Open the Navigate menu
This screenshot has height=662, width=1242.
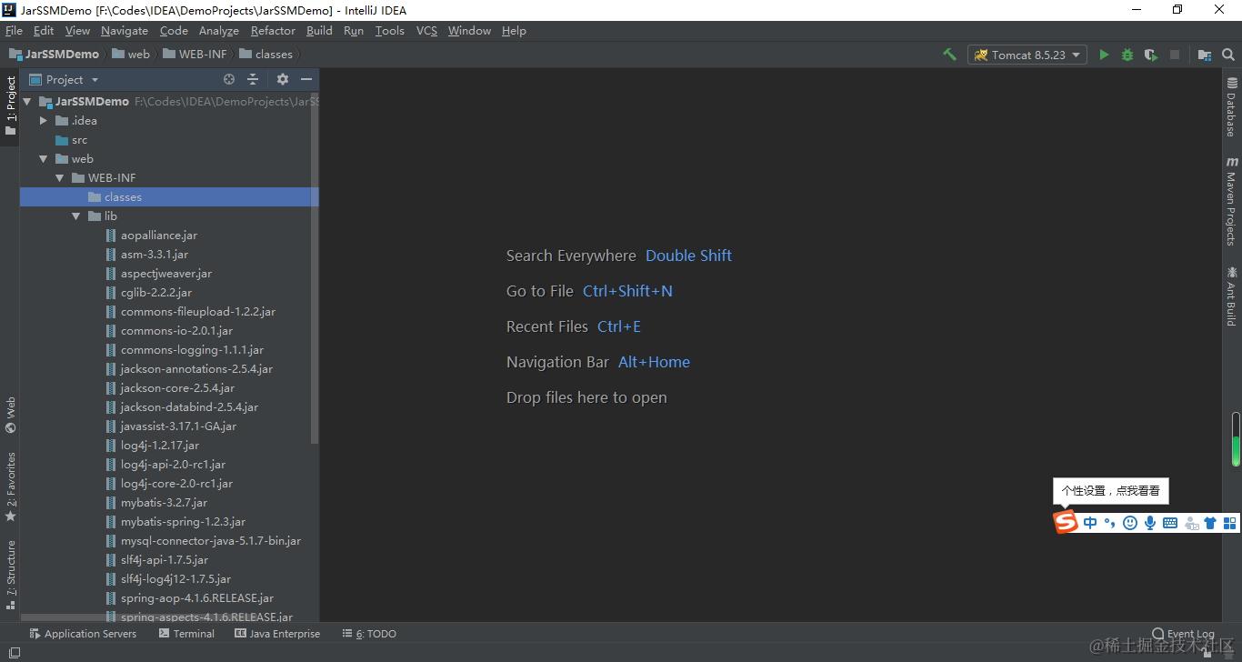[x=124, y=30]
